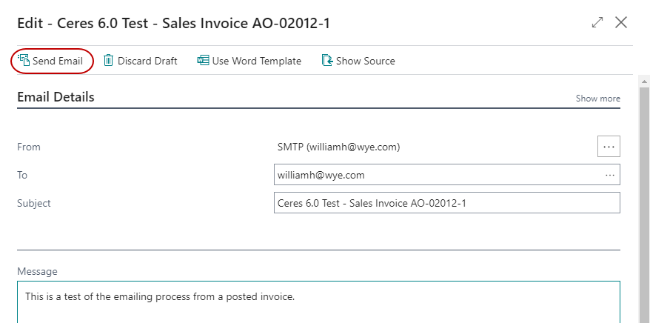This screenshot has width=650, height=323.
Task: Click the Sales Invoice AO-02012-1 dialog title
Action: click(x=173, y=23)
